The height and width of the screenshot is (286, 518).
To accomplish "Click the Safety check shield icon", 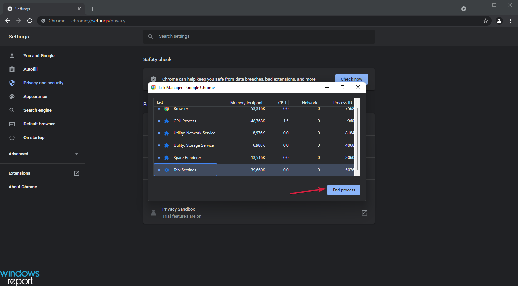I will point(153,79).
